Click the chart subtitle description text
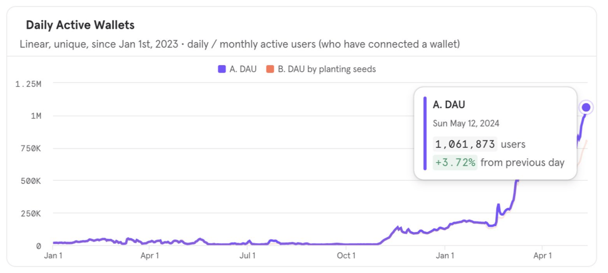The width and height of the screenshot is (608, 273). tap(240, 44)
